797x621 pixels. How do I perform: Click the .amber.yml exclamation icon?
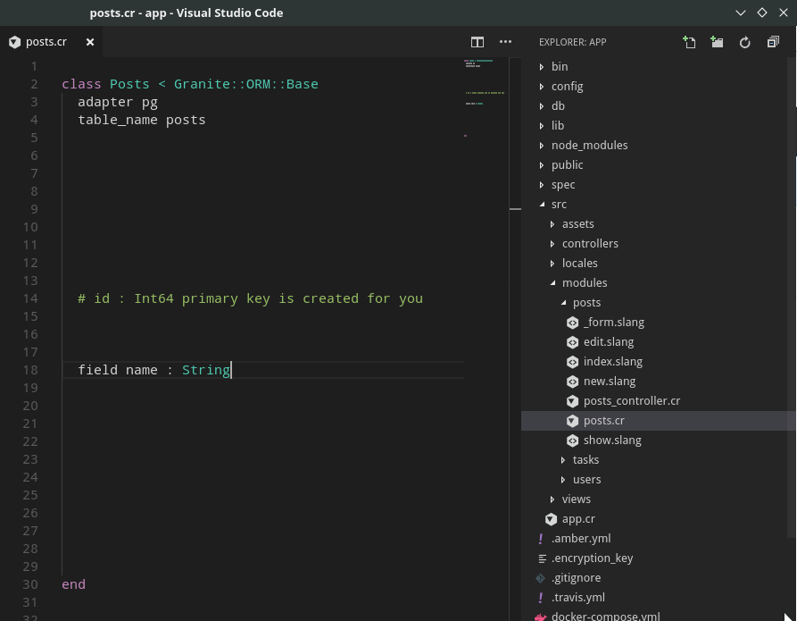[x=540, y=539]
